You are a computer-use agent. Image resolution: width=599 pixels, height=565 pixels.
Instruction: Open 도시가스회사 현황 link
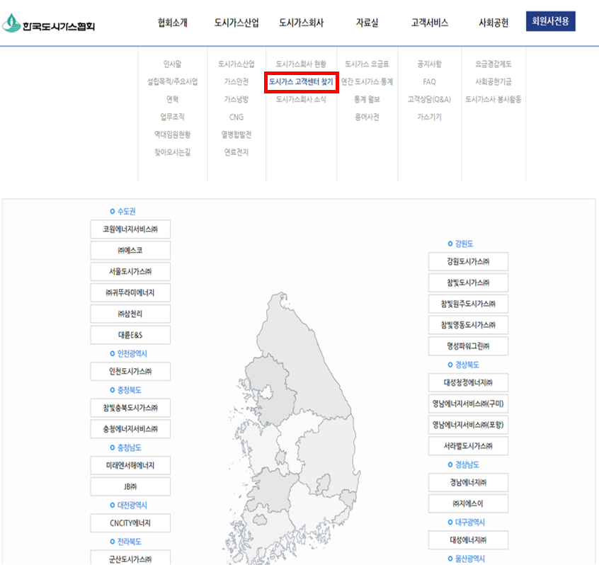(302, 64)
